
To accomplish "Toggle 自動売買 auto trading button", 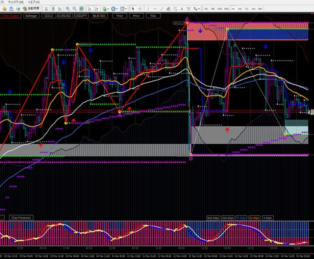I will click(x=31, y=9).
